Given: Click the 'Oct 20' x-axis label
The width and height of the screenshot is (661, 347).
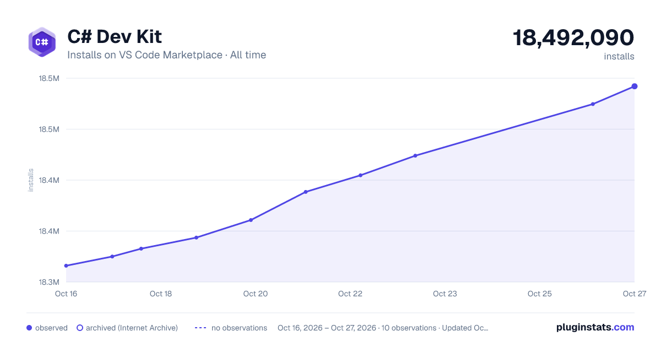Looking at the screenshot, I should 256,294.
